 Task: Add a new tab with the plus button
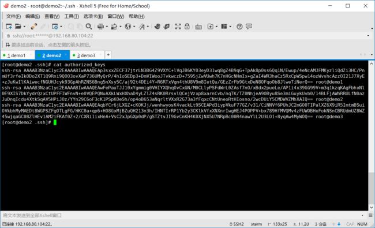[x=108, y=55]
